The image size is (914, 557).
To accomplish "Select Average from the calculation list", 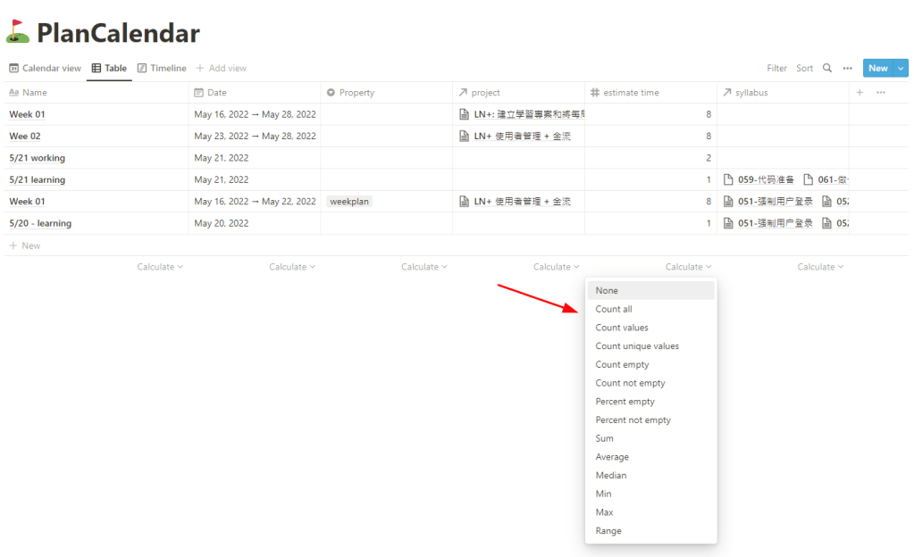I will [612, 457].
